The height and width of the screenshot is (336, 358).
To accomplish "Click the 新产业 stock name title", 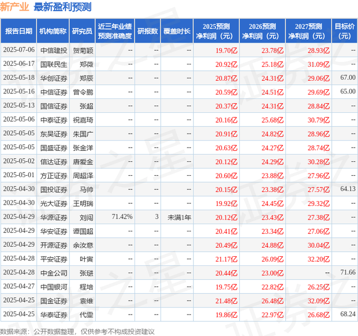I will click(14, 7).
